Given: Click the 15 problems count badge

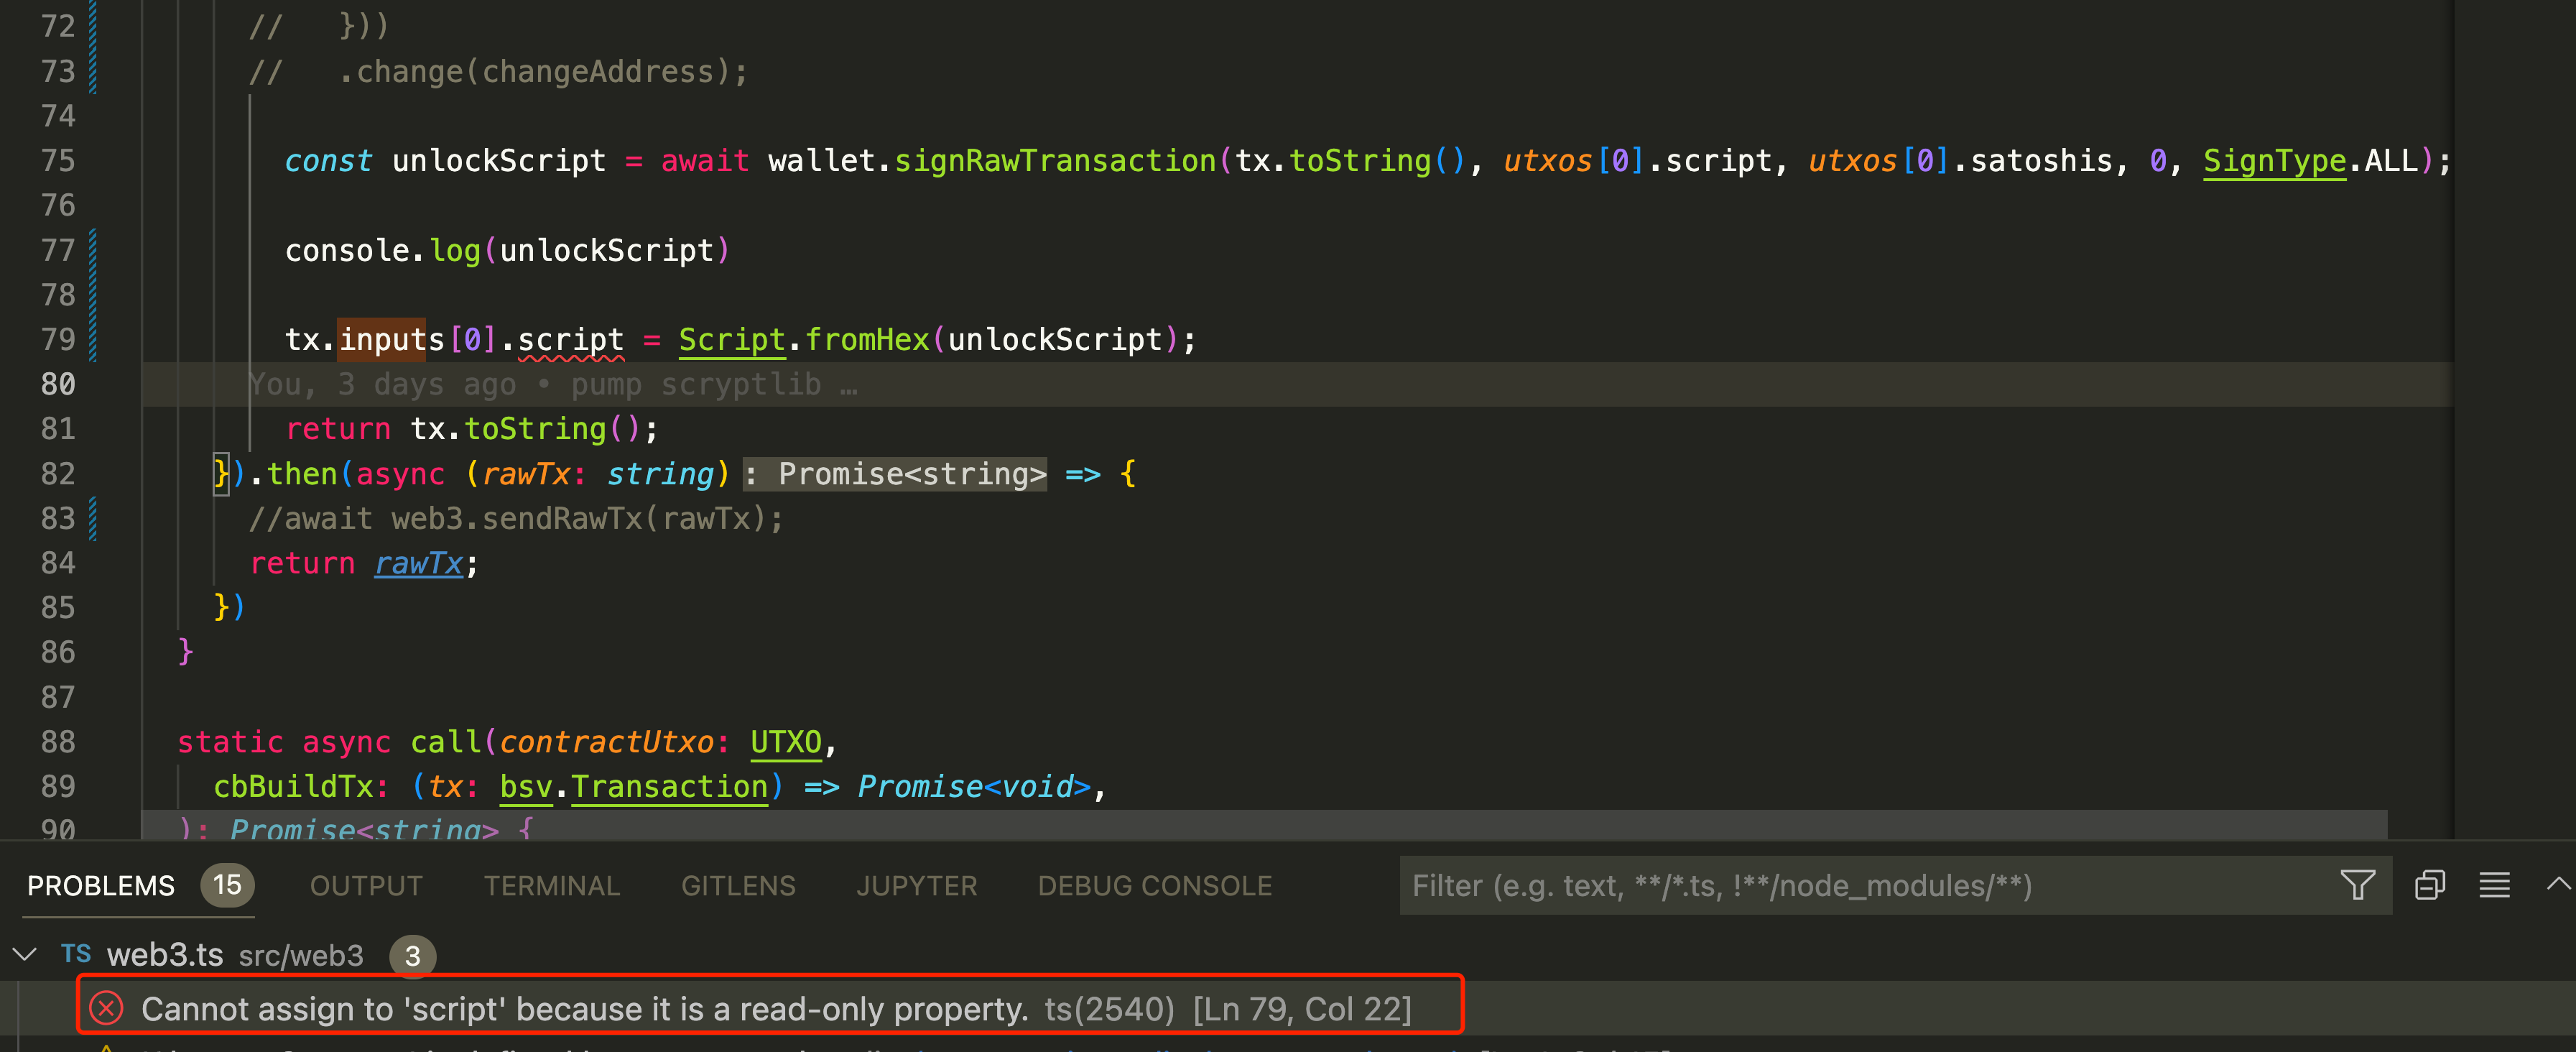Looking at the screenshot, I should coord(227,885).
